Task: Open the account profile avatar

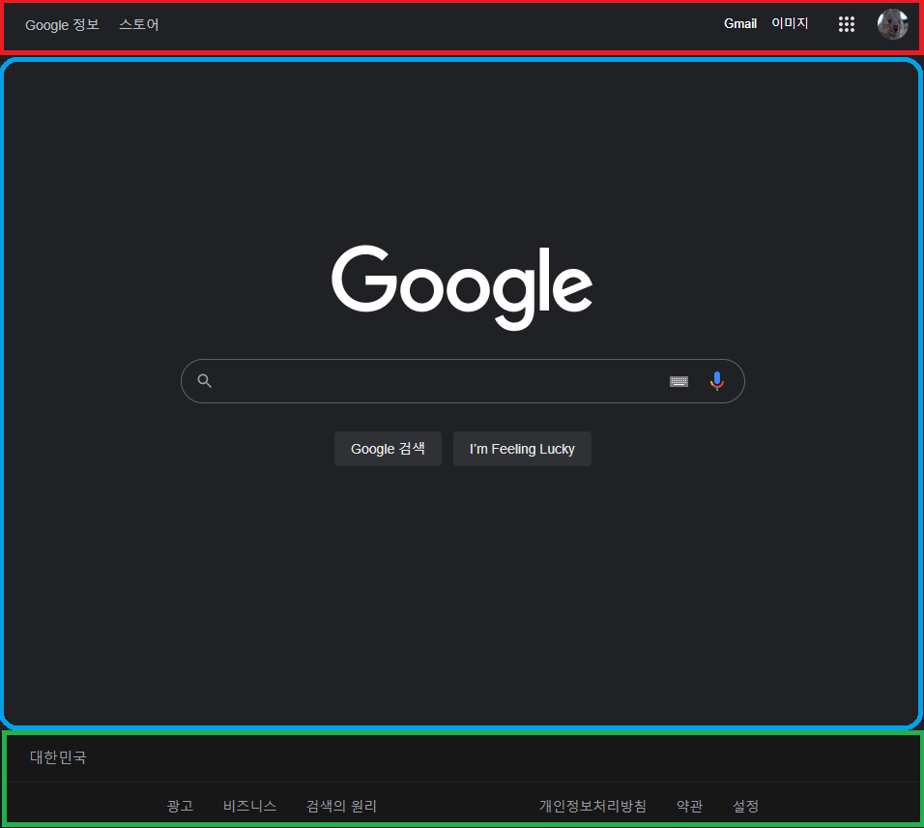Action: click(892, 24)
